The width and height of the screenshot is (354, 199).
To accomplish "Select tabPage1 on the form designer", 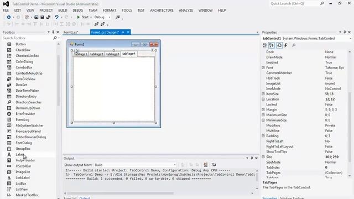I will coord(81,54).
